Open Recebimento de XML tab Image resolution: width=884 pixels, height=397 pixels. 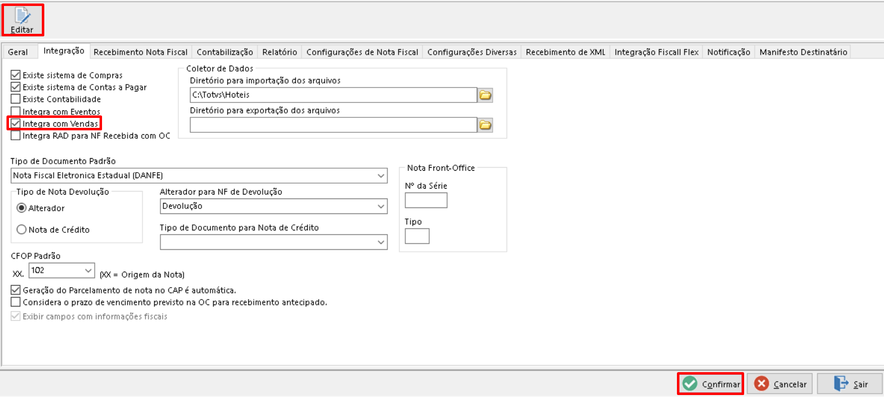(x=565, y=52)
